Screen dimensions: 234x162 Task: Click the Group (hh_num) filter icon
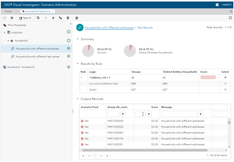[123, 114]
